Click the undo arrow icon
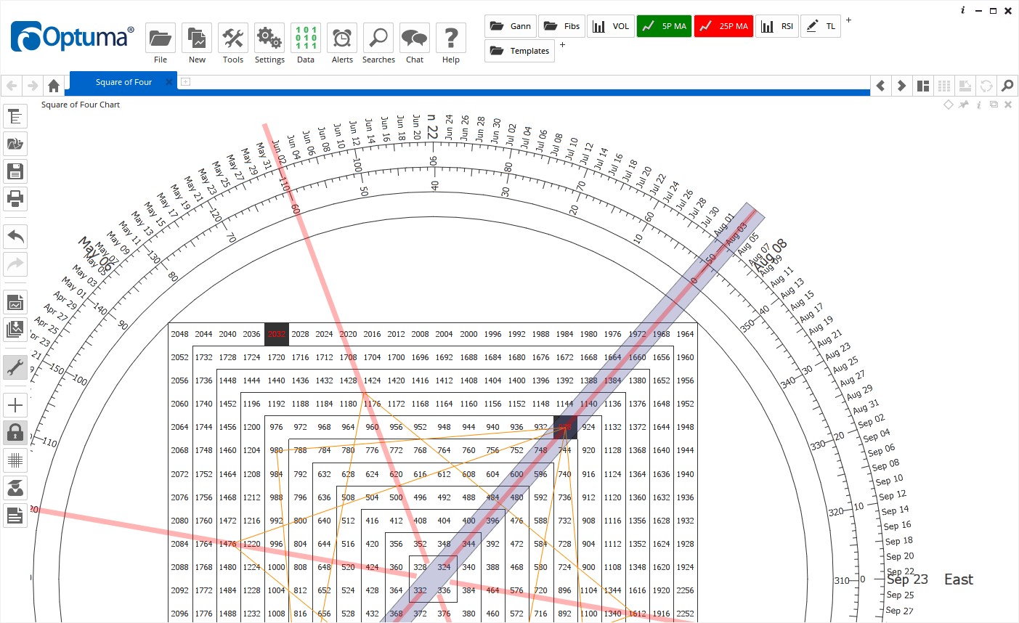The image size is (1019, 623). [x=15, y=236]
